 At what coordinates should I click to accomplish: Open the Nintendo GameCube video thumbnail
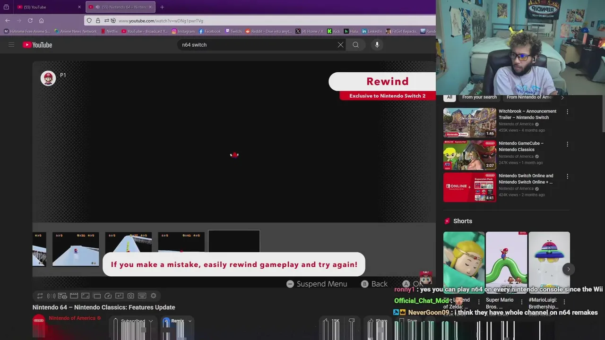(x=470, y=154)
